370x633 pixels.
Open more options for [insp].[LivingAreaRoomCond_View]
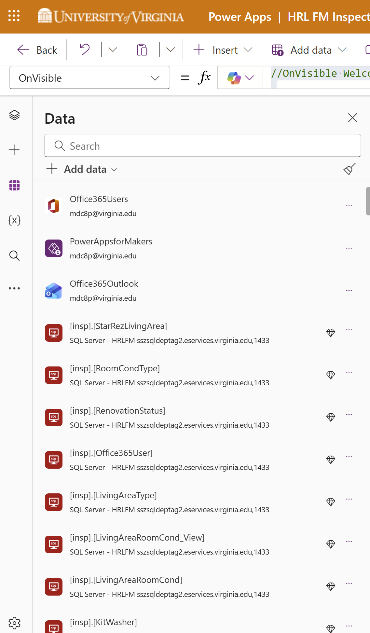click(x=349, y=542)
